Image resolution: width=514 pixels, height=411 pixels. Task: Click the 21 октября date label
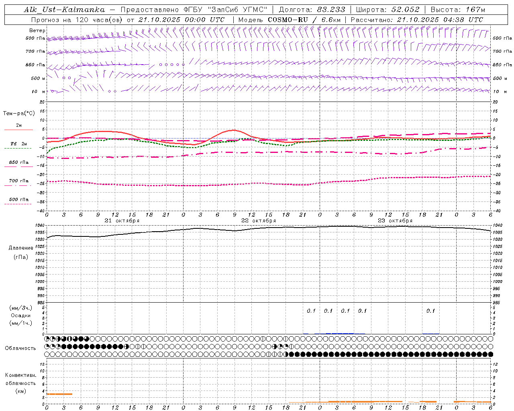pos(122,221)
